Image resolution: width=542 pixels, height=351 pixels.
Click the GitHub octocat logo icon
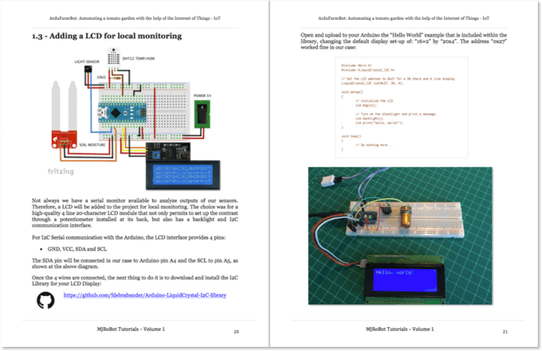click(x=45, y=300)
